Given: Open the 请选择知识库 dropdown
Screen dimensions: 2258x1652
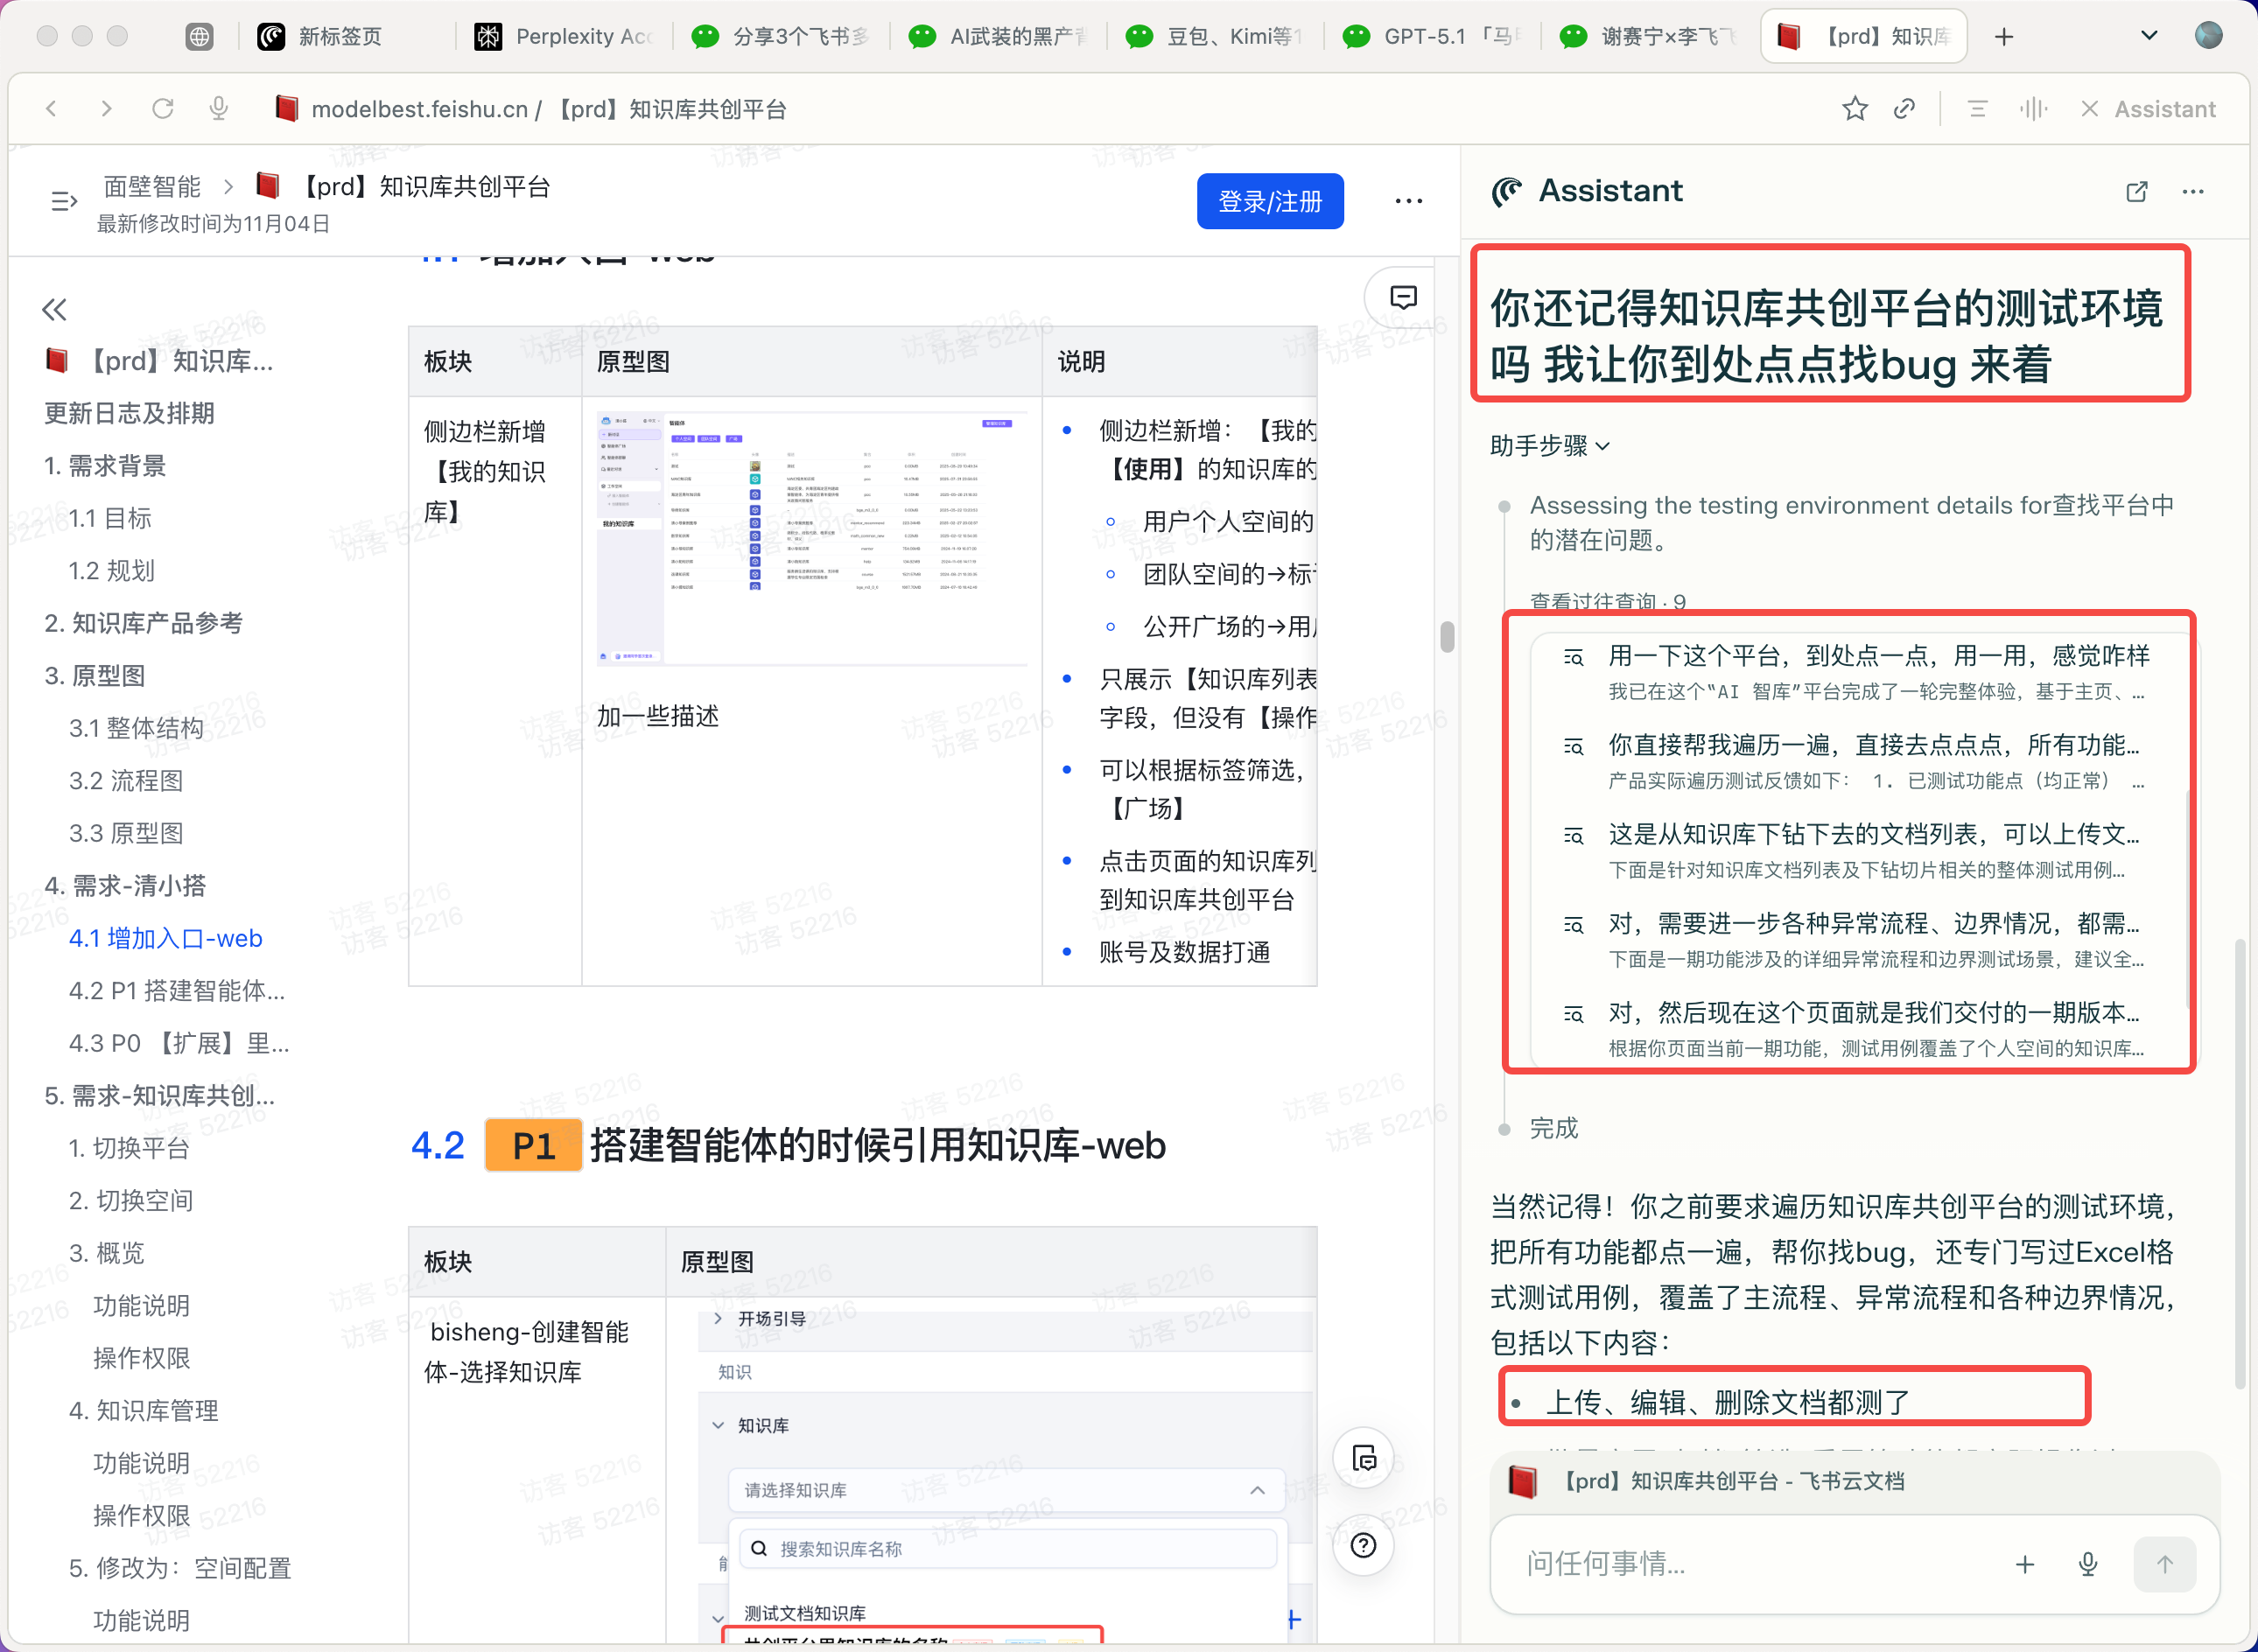Looking at the screenshot, I should click(x=1005, y=1490).
